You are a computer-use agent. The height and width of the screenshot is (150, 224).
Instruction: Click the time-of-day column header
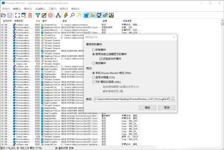pyautogui.click(x=7, y=21)
